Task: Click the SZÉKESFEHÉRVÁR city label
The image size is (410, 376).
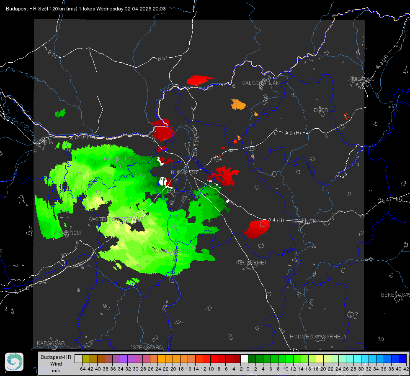Action: coord(119,219)
